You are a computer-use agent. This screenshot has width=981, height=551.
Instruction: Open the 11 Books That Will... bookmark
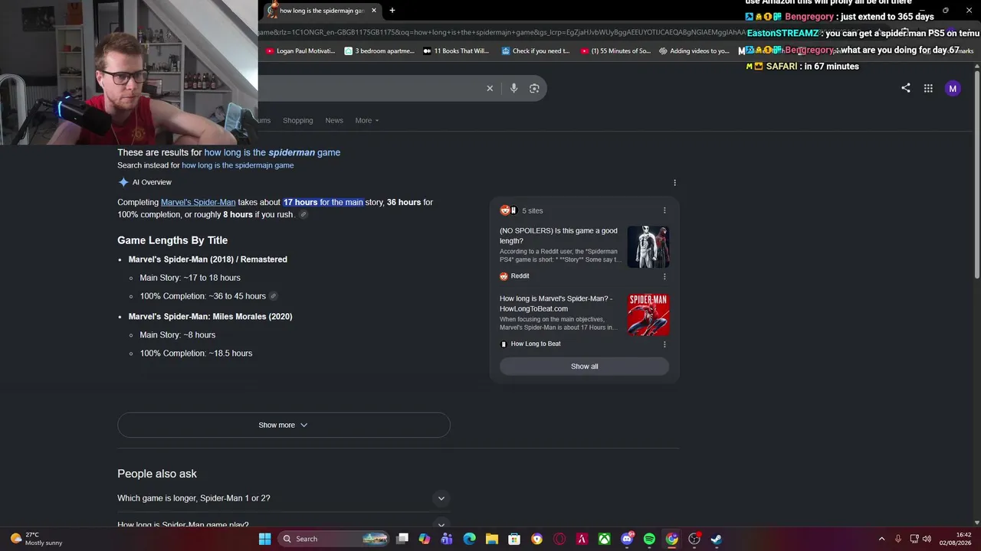[456, 51]
